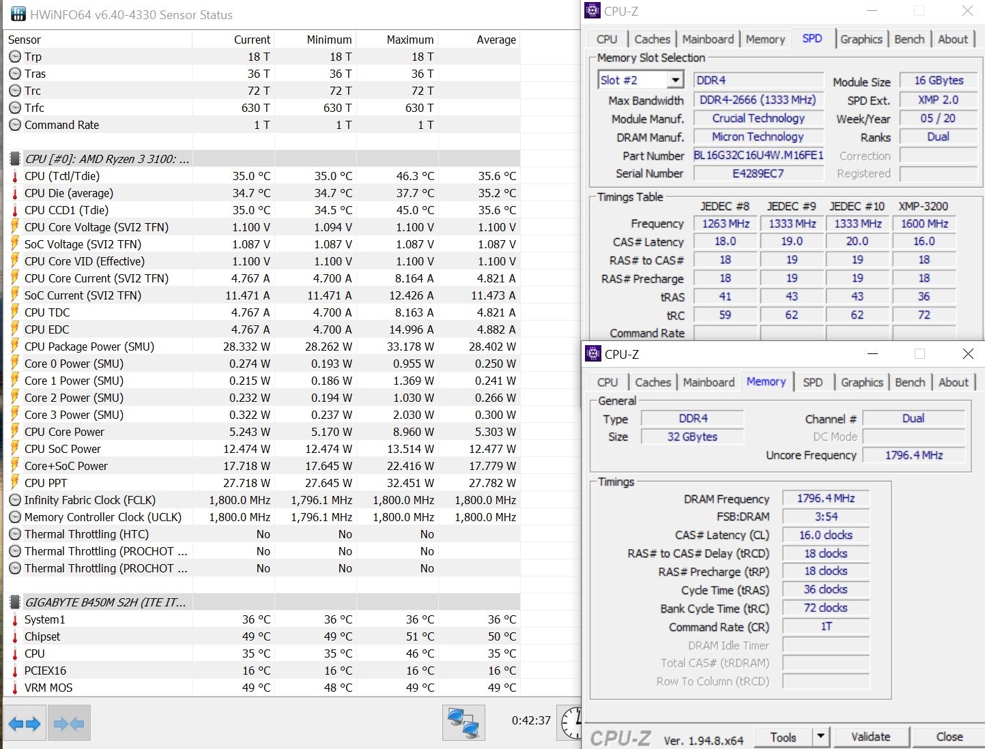Click clock icon beside Infinity Fabric Clock row
This screenshot has height=749, width=985.
coord(15,500)
